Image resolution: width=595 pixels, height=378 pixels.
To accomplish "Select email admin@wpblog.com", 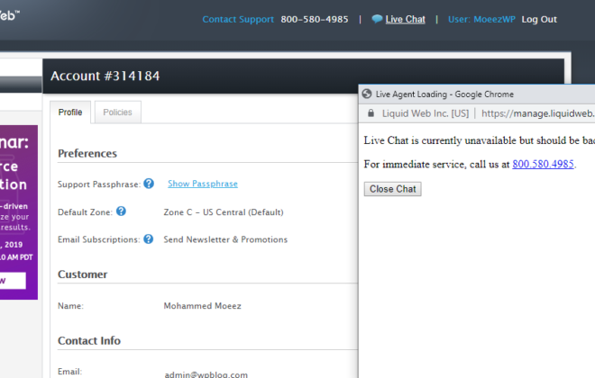I will (x=206, y=374).
